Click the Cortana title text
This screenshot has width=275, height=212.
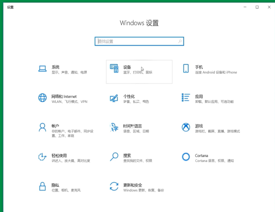coord(201,155)
